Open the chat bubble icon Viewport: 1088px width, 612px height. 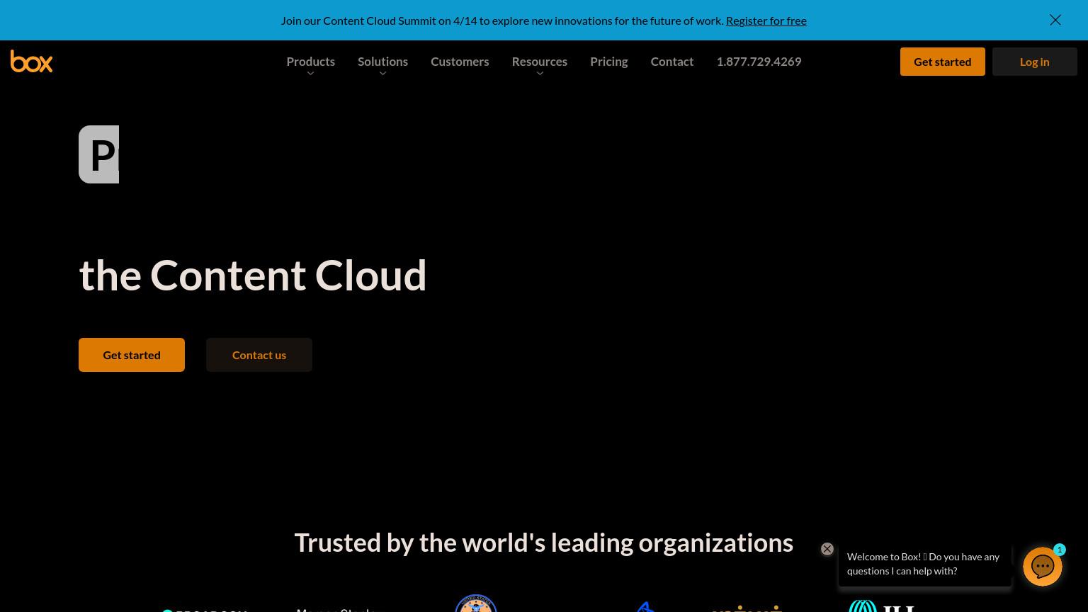tap(1043, 567)
